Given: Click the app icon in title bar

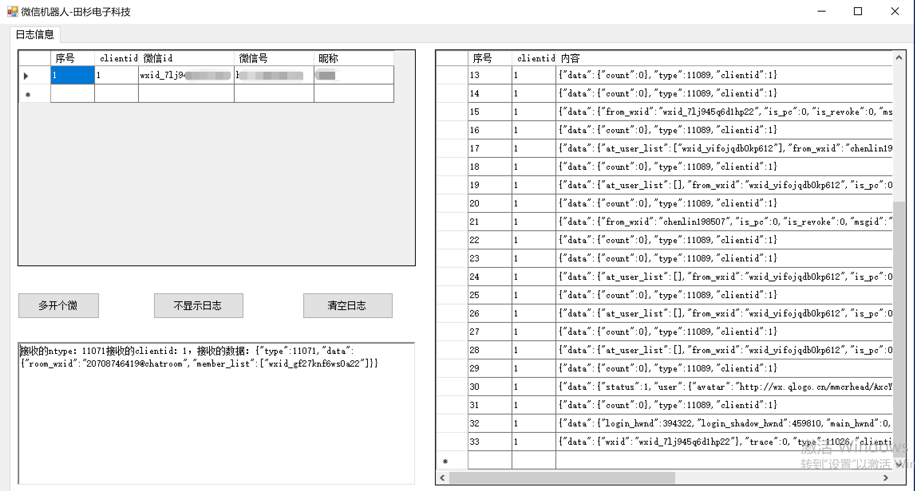Looking at the screenshot, I should pos(13,12).
